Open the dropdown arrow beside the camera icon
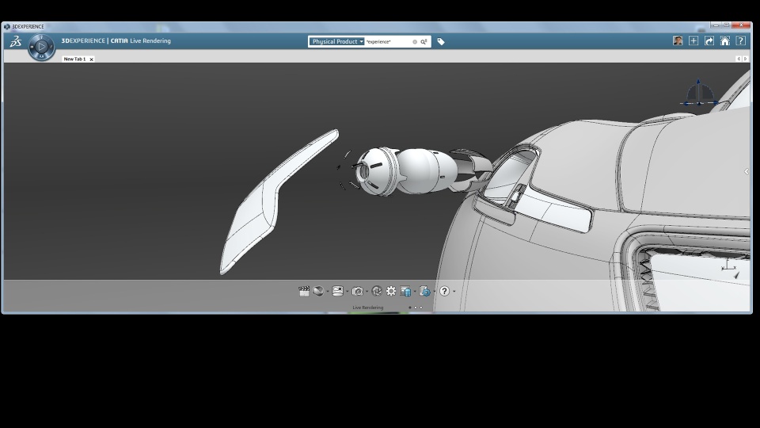 pyautogui.click(x=367, y=292)
